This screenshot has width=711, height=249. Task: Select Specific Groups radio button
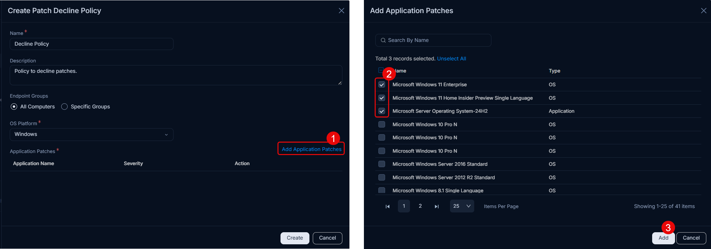[x=65, y=107]
